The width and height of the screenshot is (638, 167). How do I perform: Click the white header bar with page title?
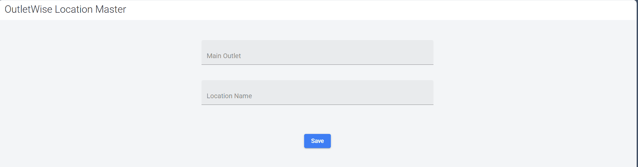[334, 10]
